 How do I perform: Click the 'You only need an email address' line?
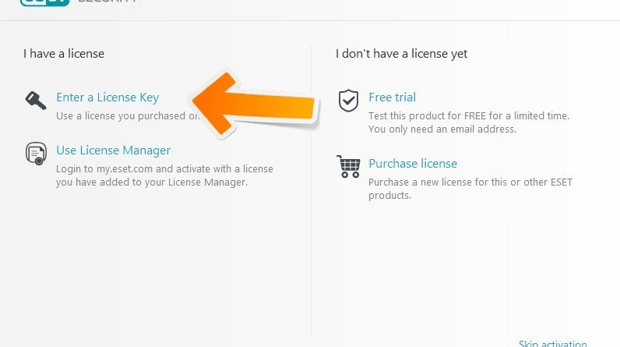442,129
